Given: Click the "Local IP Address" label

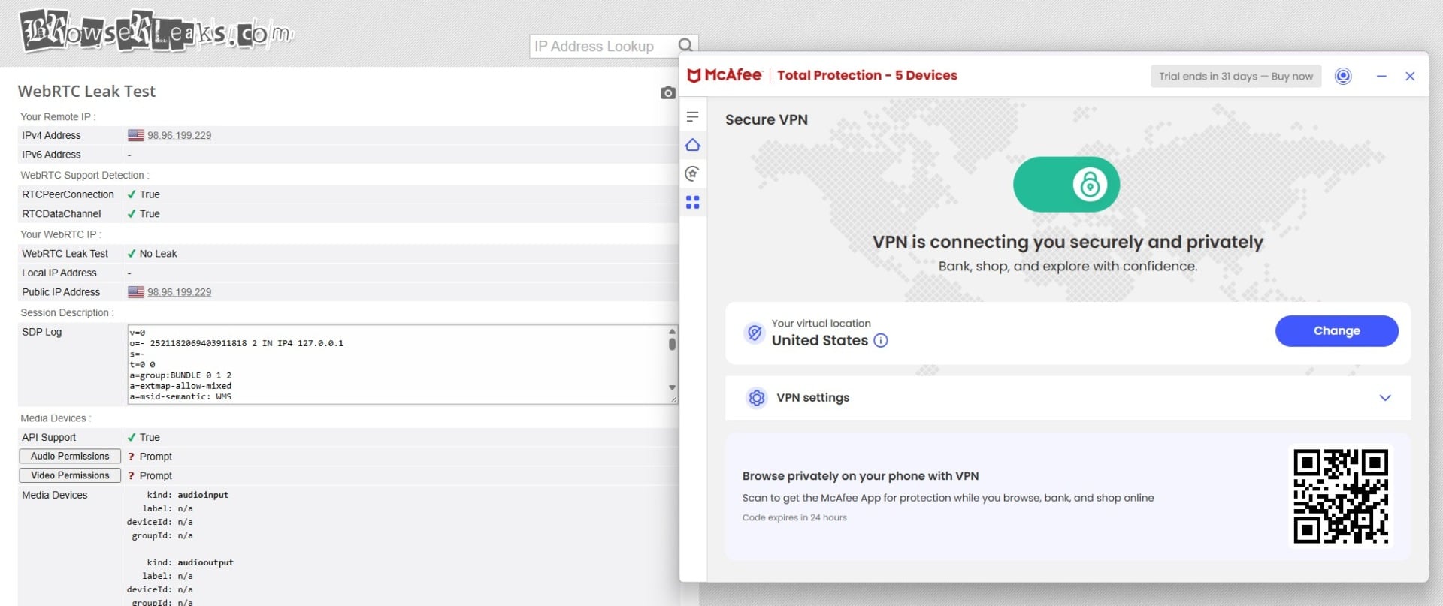Looking at the screenshot, I should coord(59,273).
